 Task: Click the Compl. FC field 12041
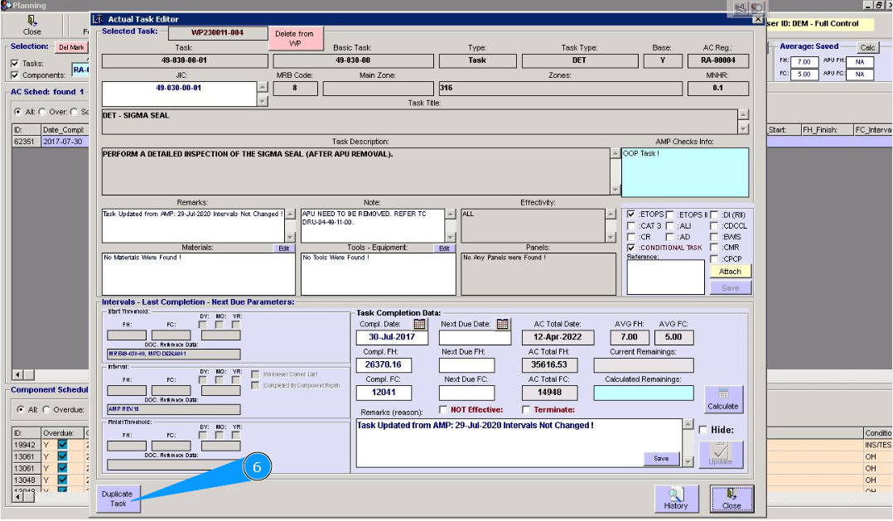(x=384, y=393)
